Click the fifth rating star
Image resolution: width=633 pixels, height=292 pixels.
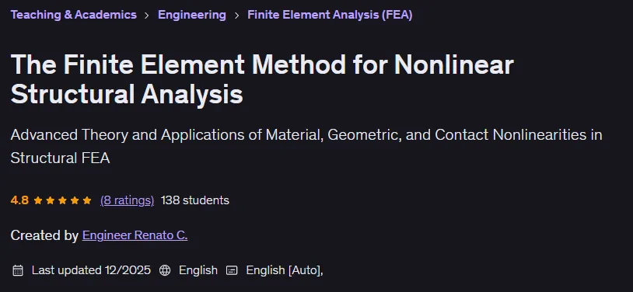tap(87, 200)
